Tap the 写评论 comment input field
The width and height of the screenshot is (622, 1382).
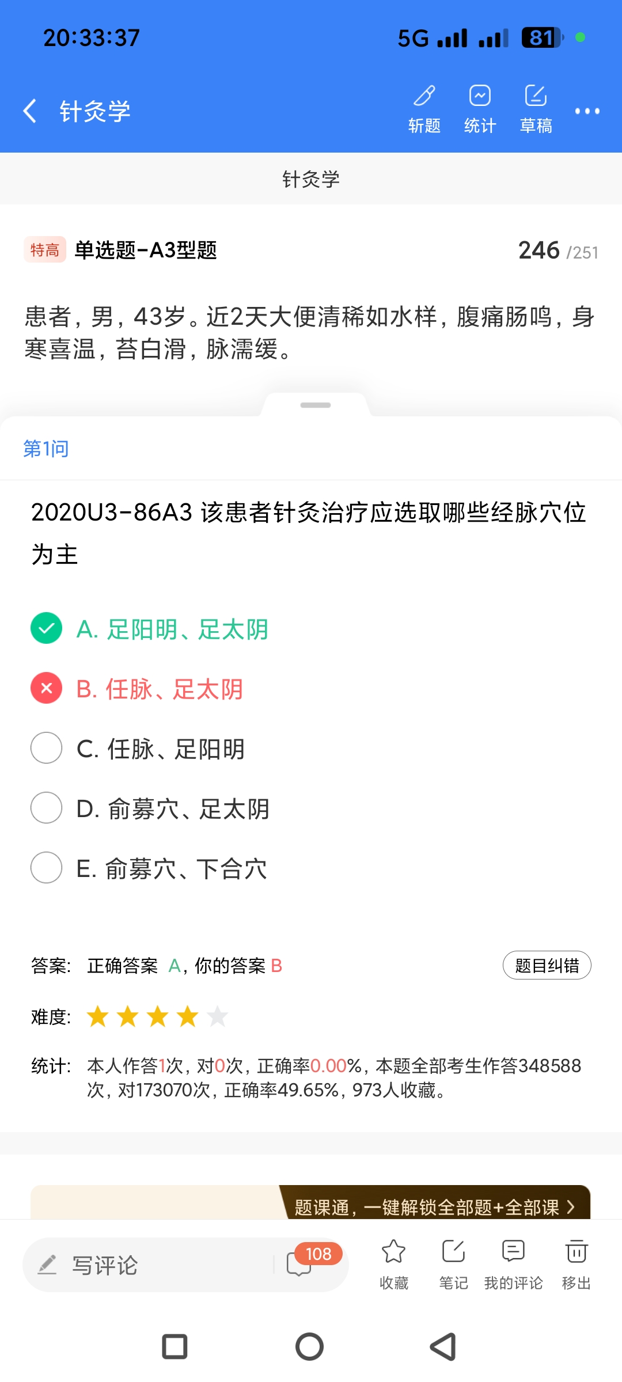[x=150, y=1265]
